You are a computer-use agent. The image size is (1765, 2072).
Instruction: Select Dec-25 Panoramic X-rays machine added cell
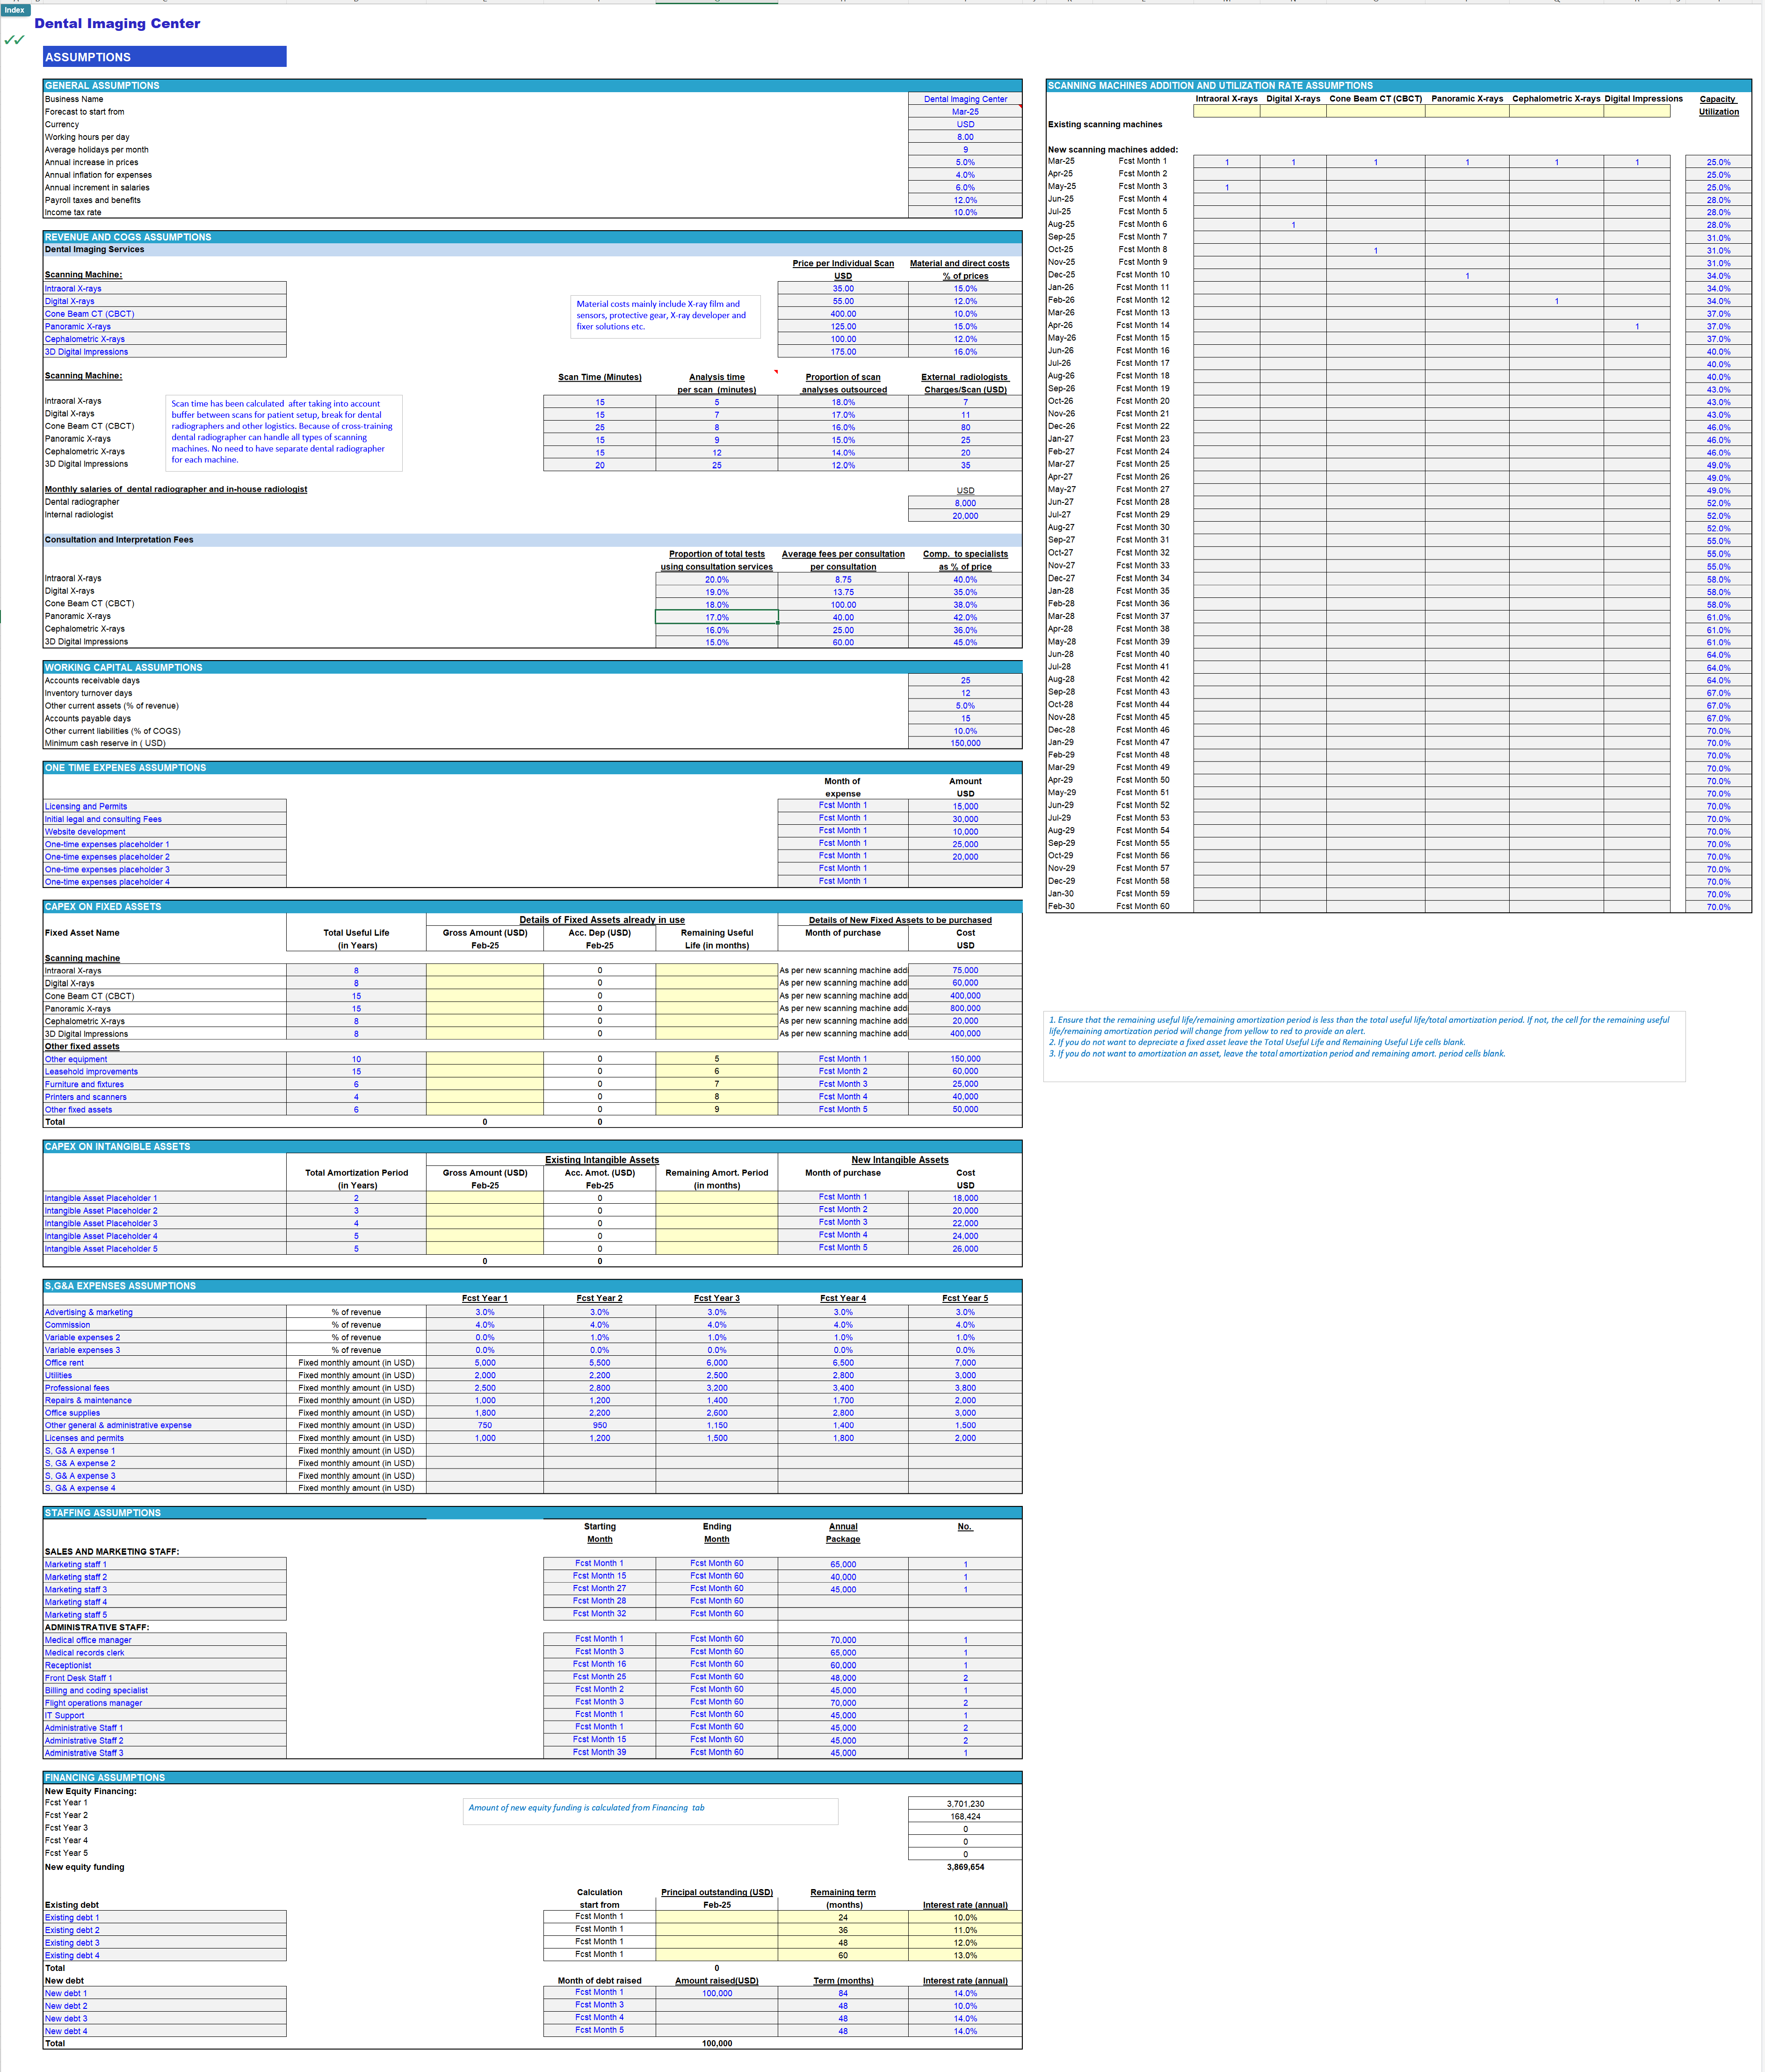pos(1466,275)
